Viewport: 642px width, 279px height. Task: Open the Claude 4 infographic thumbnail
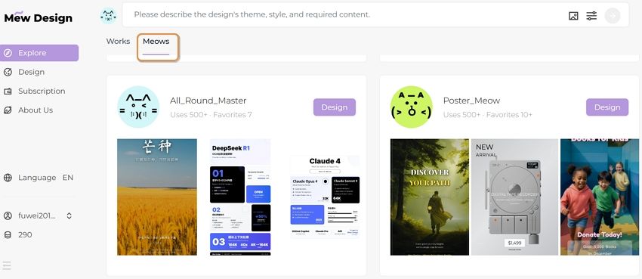[x=325, y=197]
